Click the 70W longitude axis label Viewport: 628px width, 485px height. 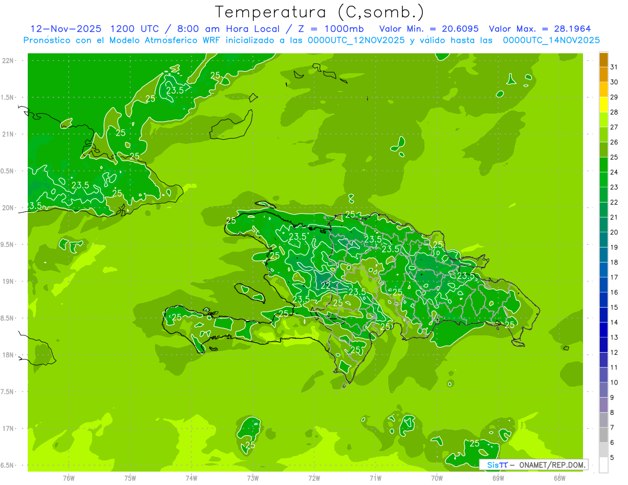pyautogui.click(x=437, y=478)
